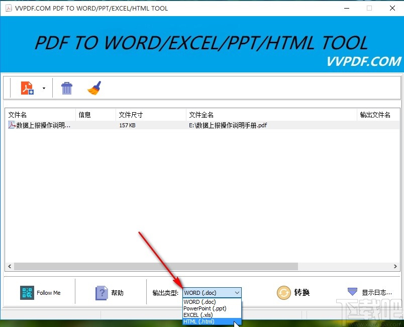This screenshot has width=404, height=327.
Task: Click the 文件全名 column header
Action: coord(201,114)
